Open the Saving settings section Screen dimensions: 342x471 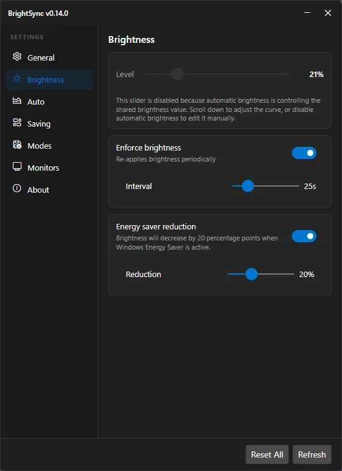(x=49, y=124)
